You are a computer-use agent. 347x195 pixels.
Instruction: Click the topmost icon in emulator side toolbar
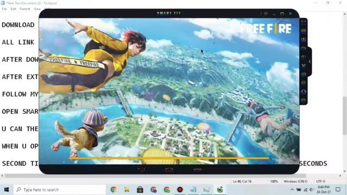coord(304,22)
